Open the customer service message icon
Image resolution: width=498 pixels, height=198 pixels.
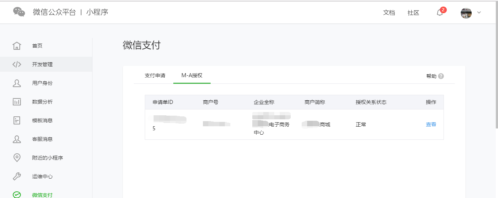[x=17, y=139]
